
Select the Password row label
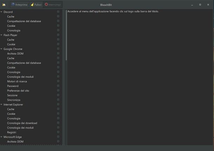[13, 86]
